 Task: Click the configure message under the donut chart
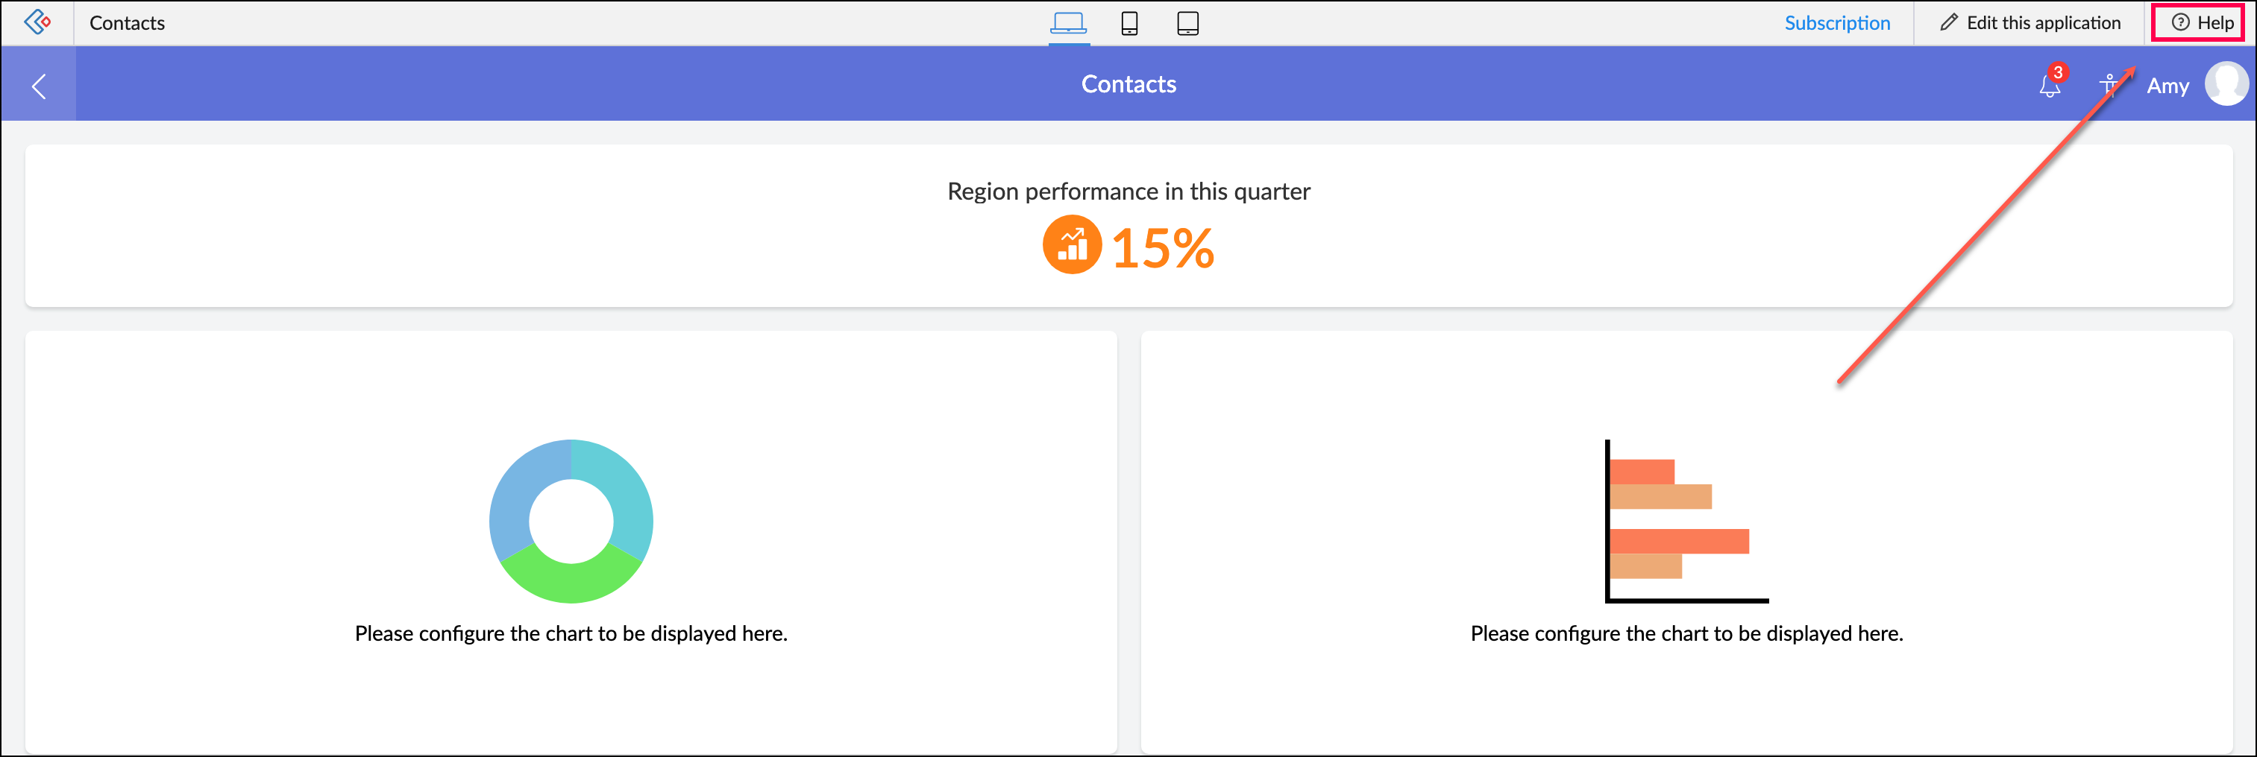click(x=571, y=633)
